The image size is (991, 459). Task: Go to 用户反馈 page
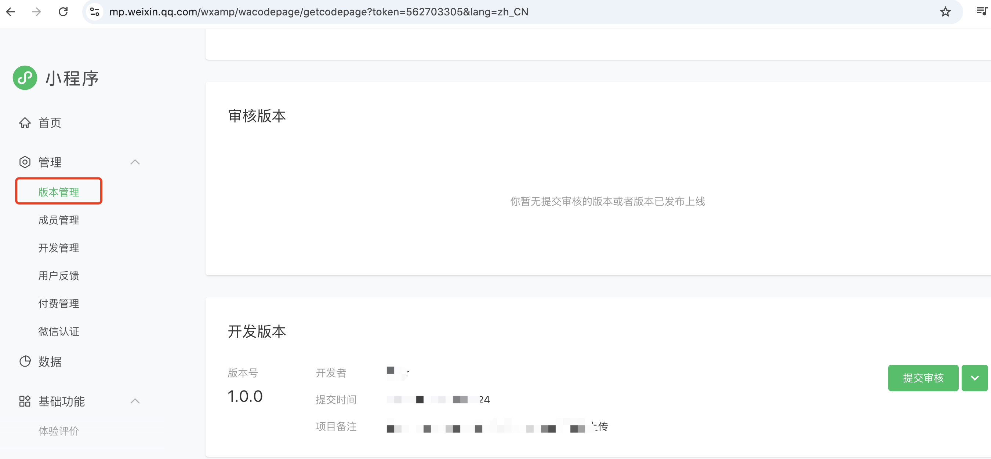tap(58, 276)
